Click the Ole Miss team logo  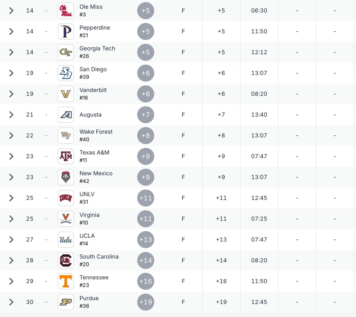click(66, 10)
